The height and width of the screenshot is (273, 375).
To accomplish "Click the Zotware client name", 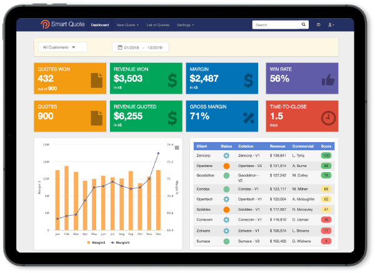I will point(203,231).
